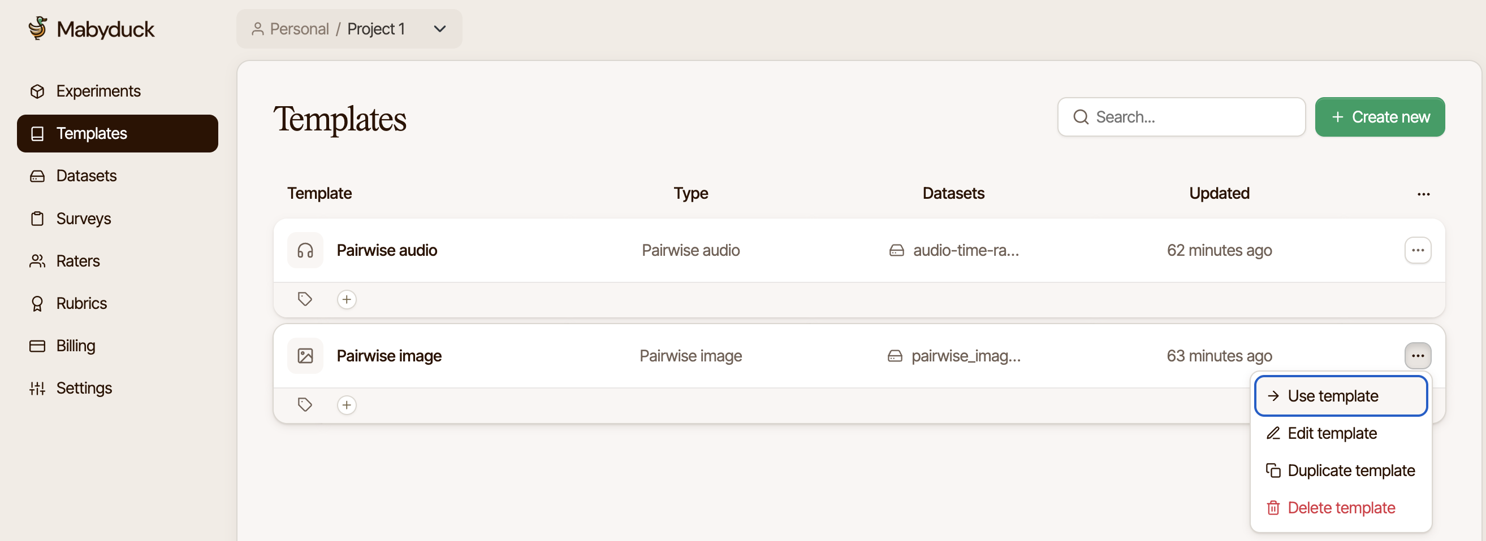
Task: Open Settings from the sidebar
Action: click(117, 389)
